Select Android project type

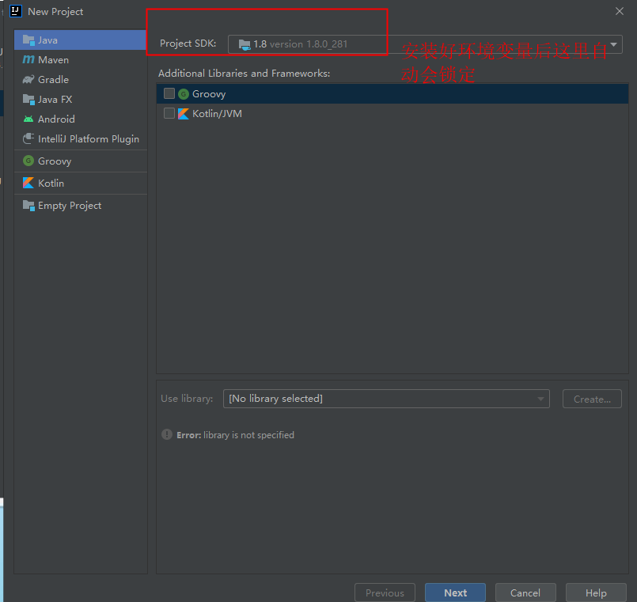(x=81, y=119)
